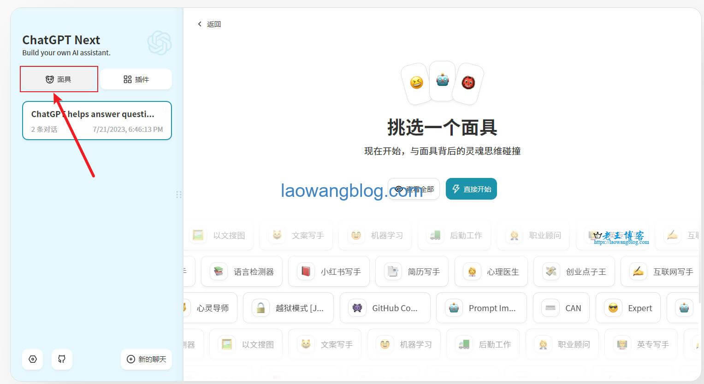Click 查看全部 to view all masks
The height and width of the screenshot is (384, 704).
(414, 189)
